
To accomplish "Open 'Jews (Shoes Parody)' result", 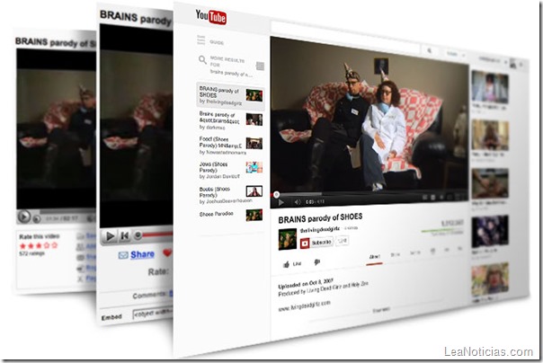I will pyautogui.click(x=230, y=170).
